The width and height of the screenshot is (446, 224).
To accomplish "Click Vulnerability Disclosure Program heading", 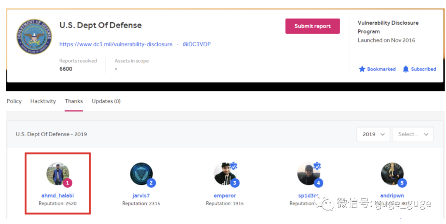I will (388, 27).
